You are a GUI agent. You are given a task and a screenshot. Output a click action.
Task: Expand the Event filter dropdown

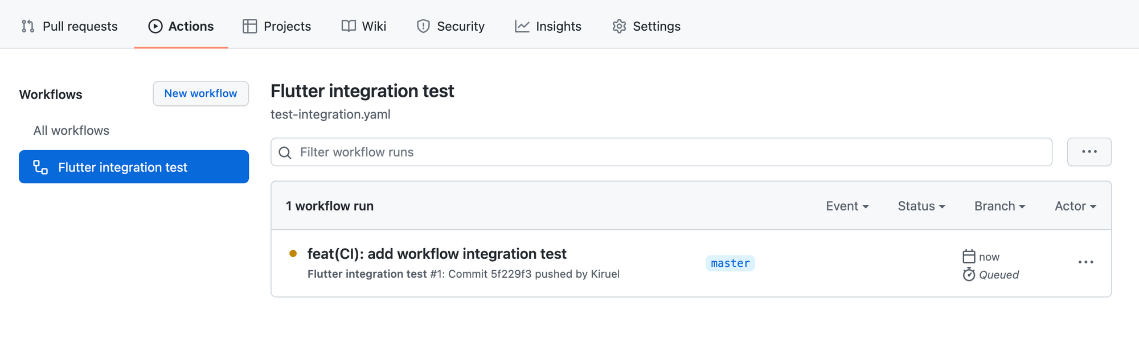coord(847,206)
